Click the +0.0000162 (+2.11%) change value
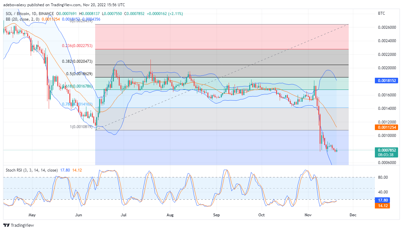Image resolution: width=403 pixels, height=231 pixels. 166,14
